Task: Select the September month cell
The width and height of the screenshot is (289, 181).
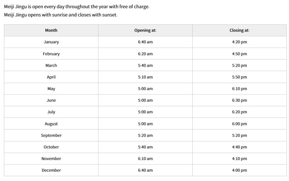Action: pyautogui.click(x=51, y=135)
